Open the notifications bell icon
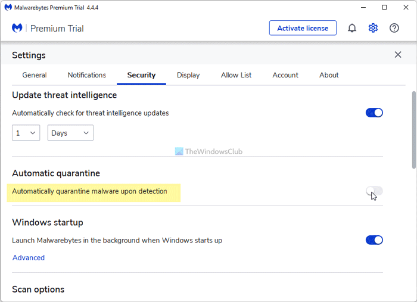The height and width of the screenshot is (302, 417). 352,28
